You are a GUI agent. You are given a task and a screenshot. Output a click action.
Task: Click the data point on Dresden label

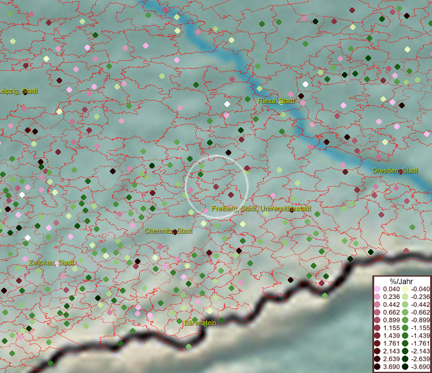(400, 172)
